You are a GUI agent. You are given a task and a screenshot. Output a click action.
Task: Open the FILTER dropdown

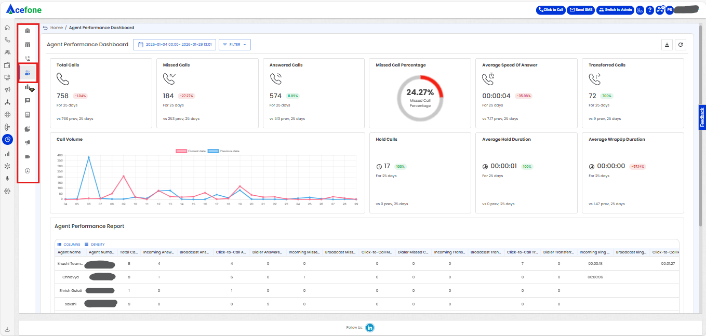(235, 45)
